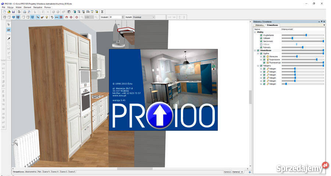Open the Widok menu

[19, 7]
